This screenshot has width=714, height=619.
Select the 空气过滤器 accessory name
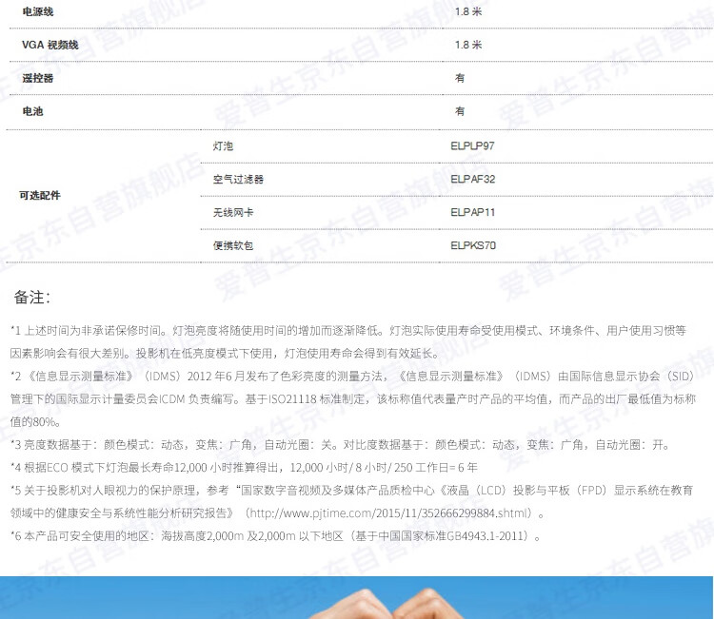pos(238,179)
